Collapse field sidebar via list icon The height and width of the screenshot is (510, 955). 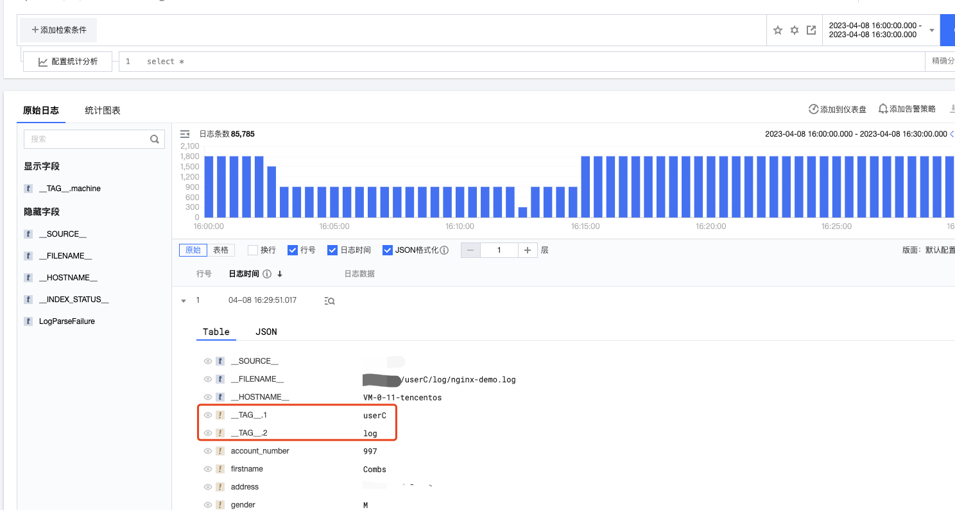point(185,134)
